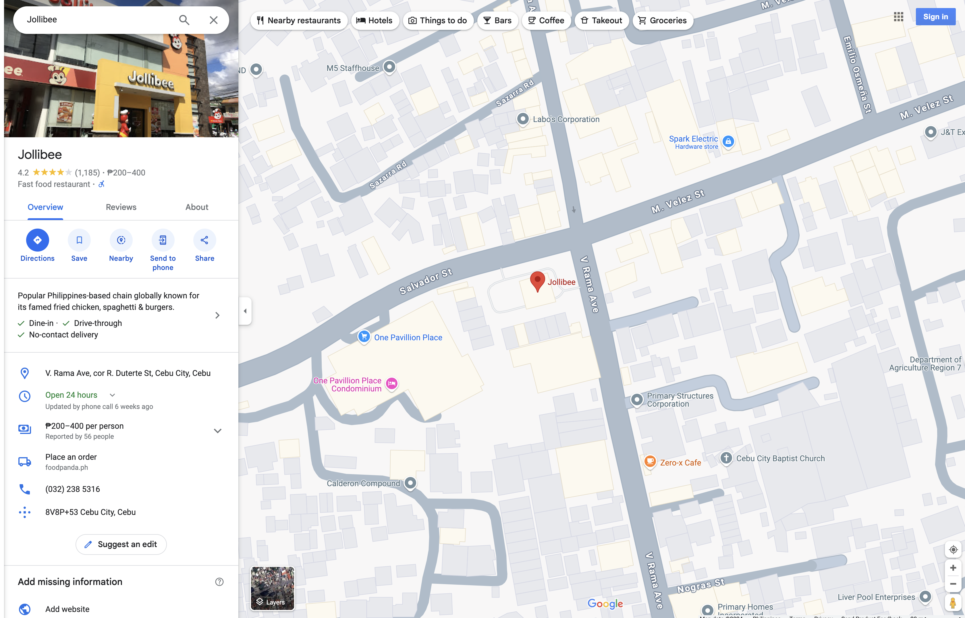Select One Pavillion Place Condominium marker

pos(392,384)
